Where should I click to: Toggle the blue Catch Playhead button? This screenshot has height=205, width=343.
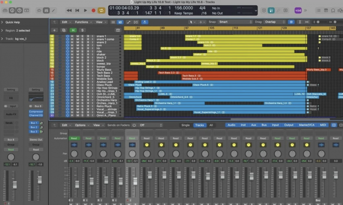[144, 22]
